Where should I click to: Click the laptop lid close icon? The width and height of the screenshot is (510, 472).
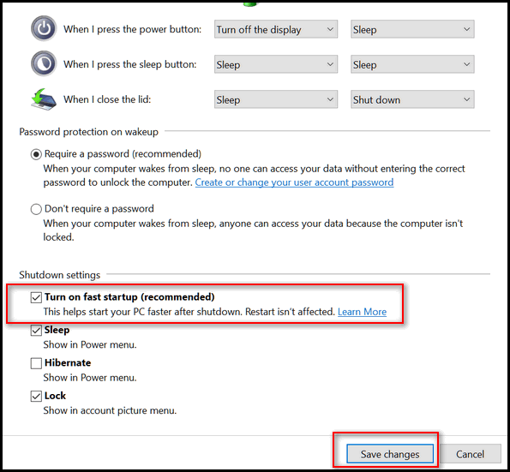pyautogui.click(x=44, y=99)
